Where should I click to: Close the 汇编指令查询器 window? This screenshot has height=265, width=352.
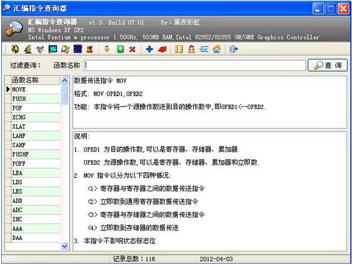(343, 9)
